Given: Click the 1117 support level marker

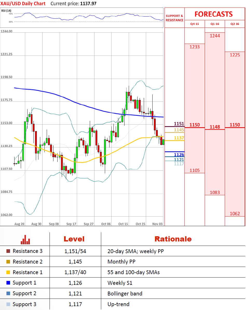Looking at the screenshot, I should tap(179, 164).
